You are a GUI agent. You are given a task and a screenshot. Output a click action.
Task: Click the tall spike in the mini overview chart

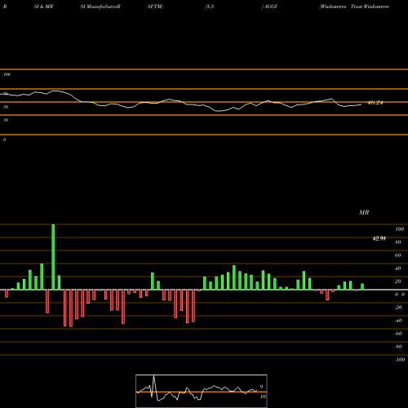153,386
